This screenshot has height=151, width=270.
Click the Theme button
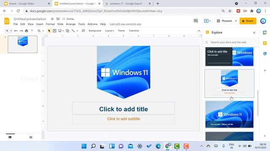[121, 31]
